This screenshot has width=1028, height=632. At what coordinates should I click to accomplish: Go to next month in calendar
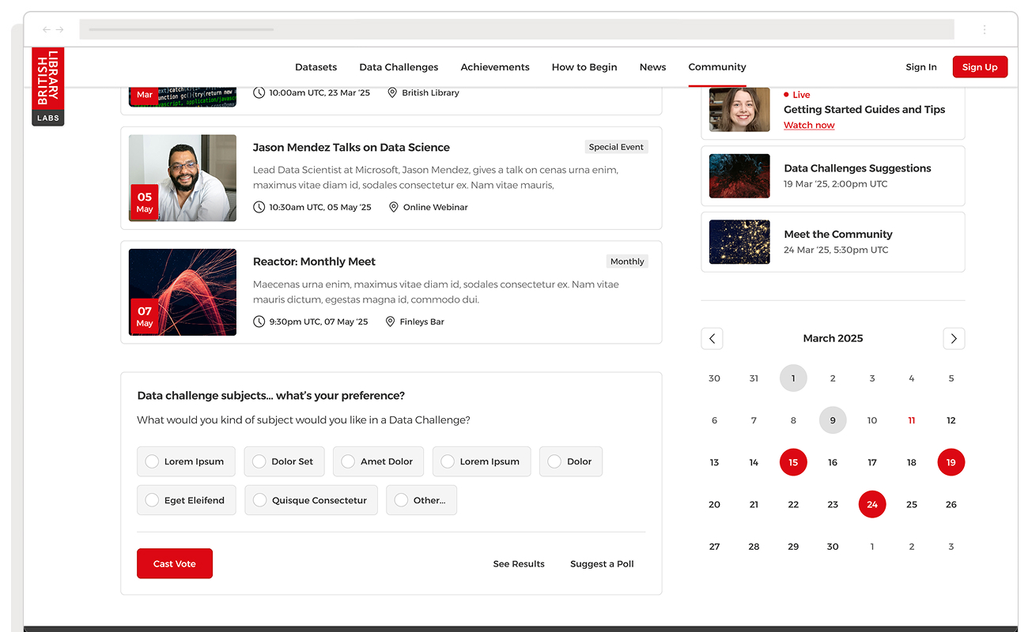pos(954,338)
